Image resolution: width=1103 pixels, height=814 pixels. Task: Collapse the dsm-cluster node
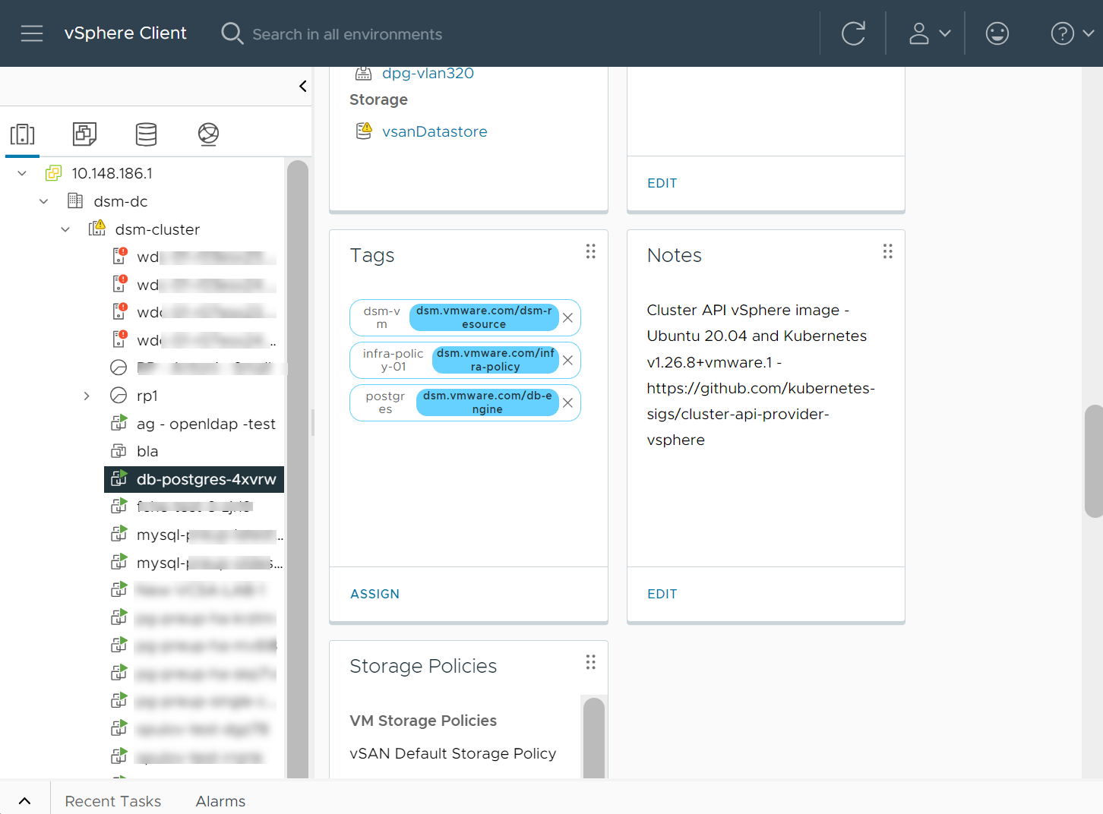coord(65,229)
